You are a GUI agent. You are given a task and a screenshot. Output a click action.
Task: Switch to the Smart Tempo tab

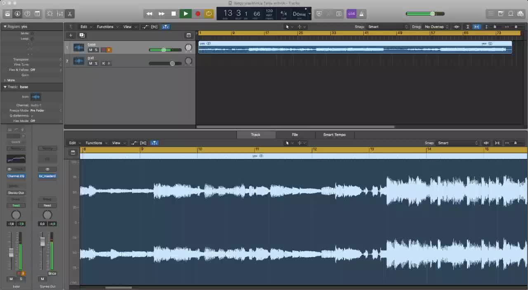335,135
